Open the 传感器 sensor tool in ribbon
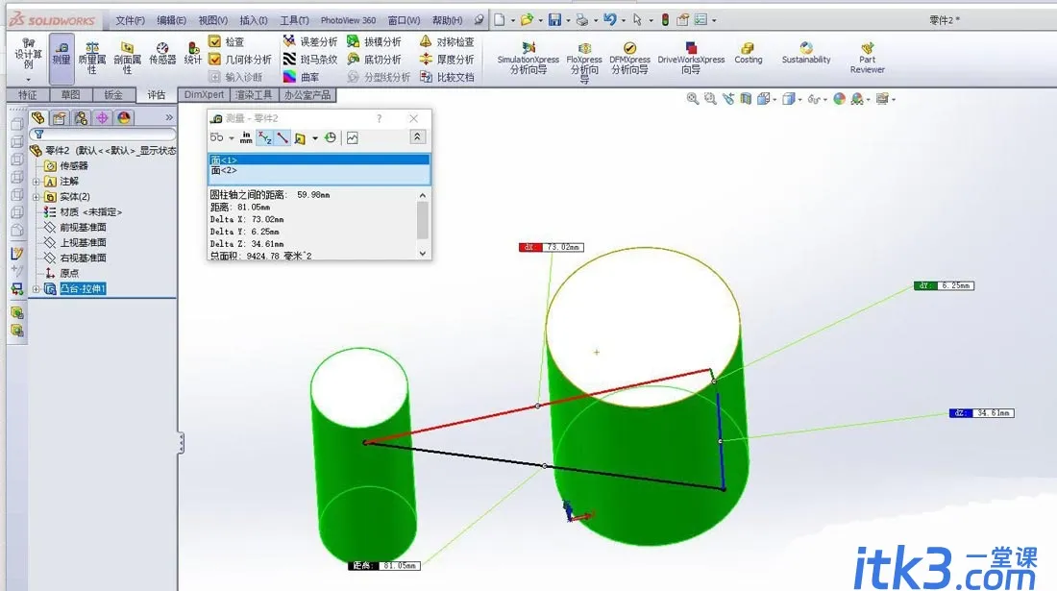 click(x=162, y=54)
